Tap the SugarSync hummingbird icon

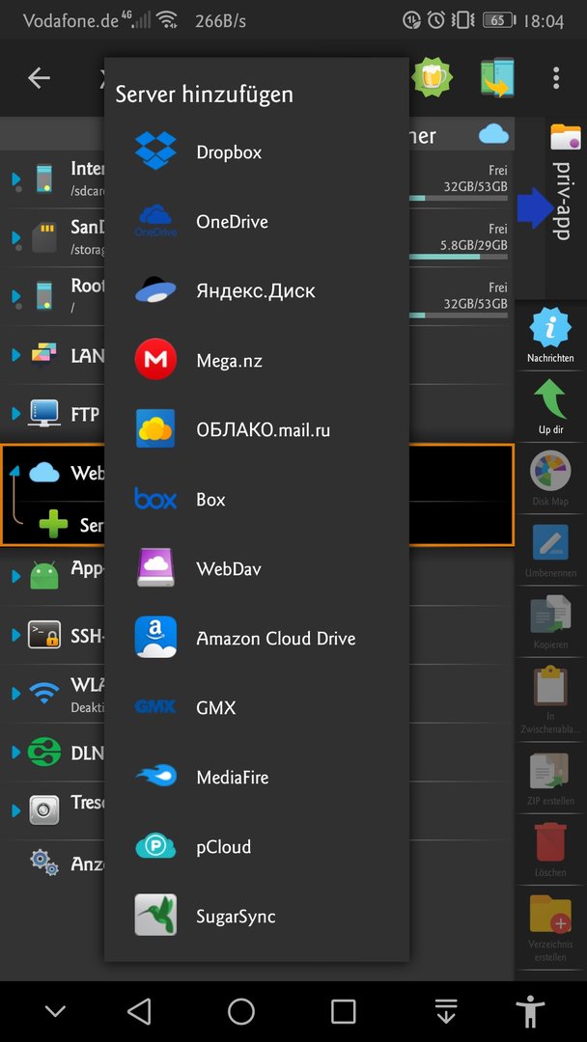155,915
